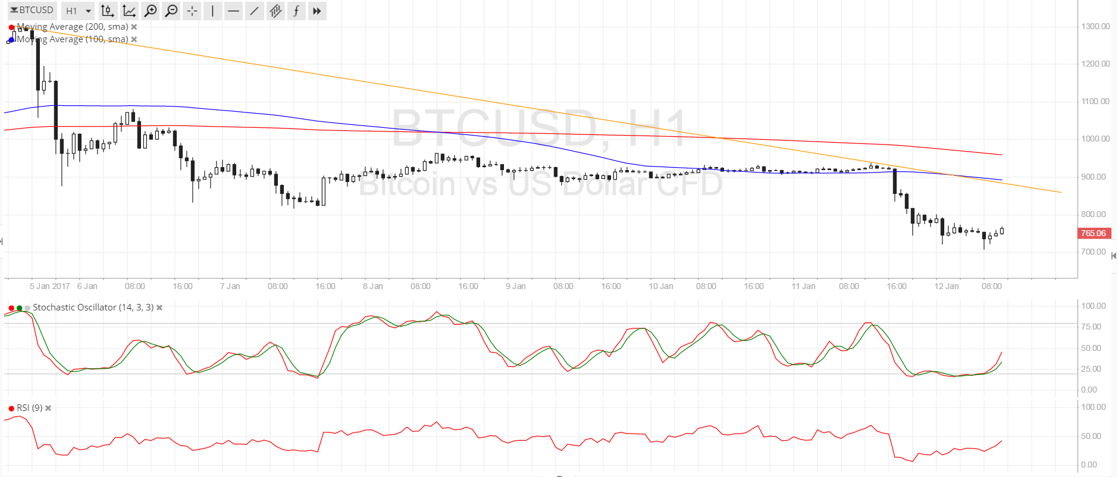Click the Stochastic Oscillator (14, 3, 3) label
Screen dimensions: 1118x477
(93, 307)
